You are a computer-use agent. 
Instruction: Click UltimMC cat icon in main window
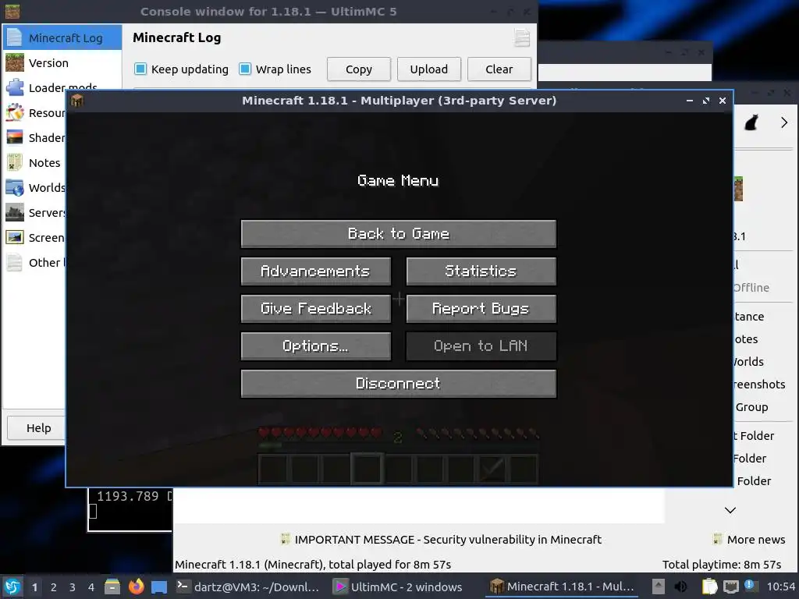751,122
